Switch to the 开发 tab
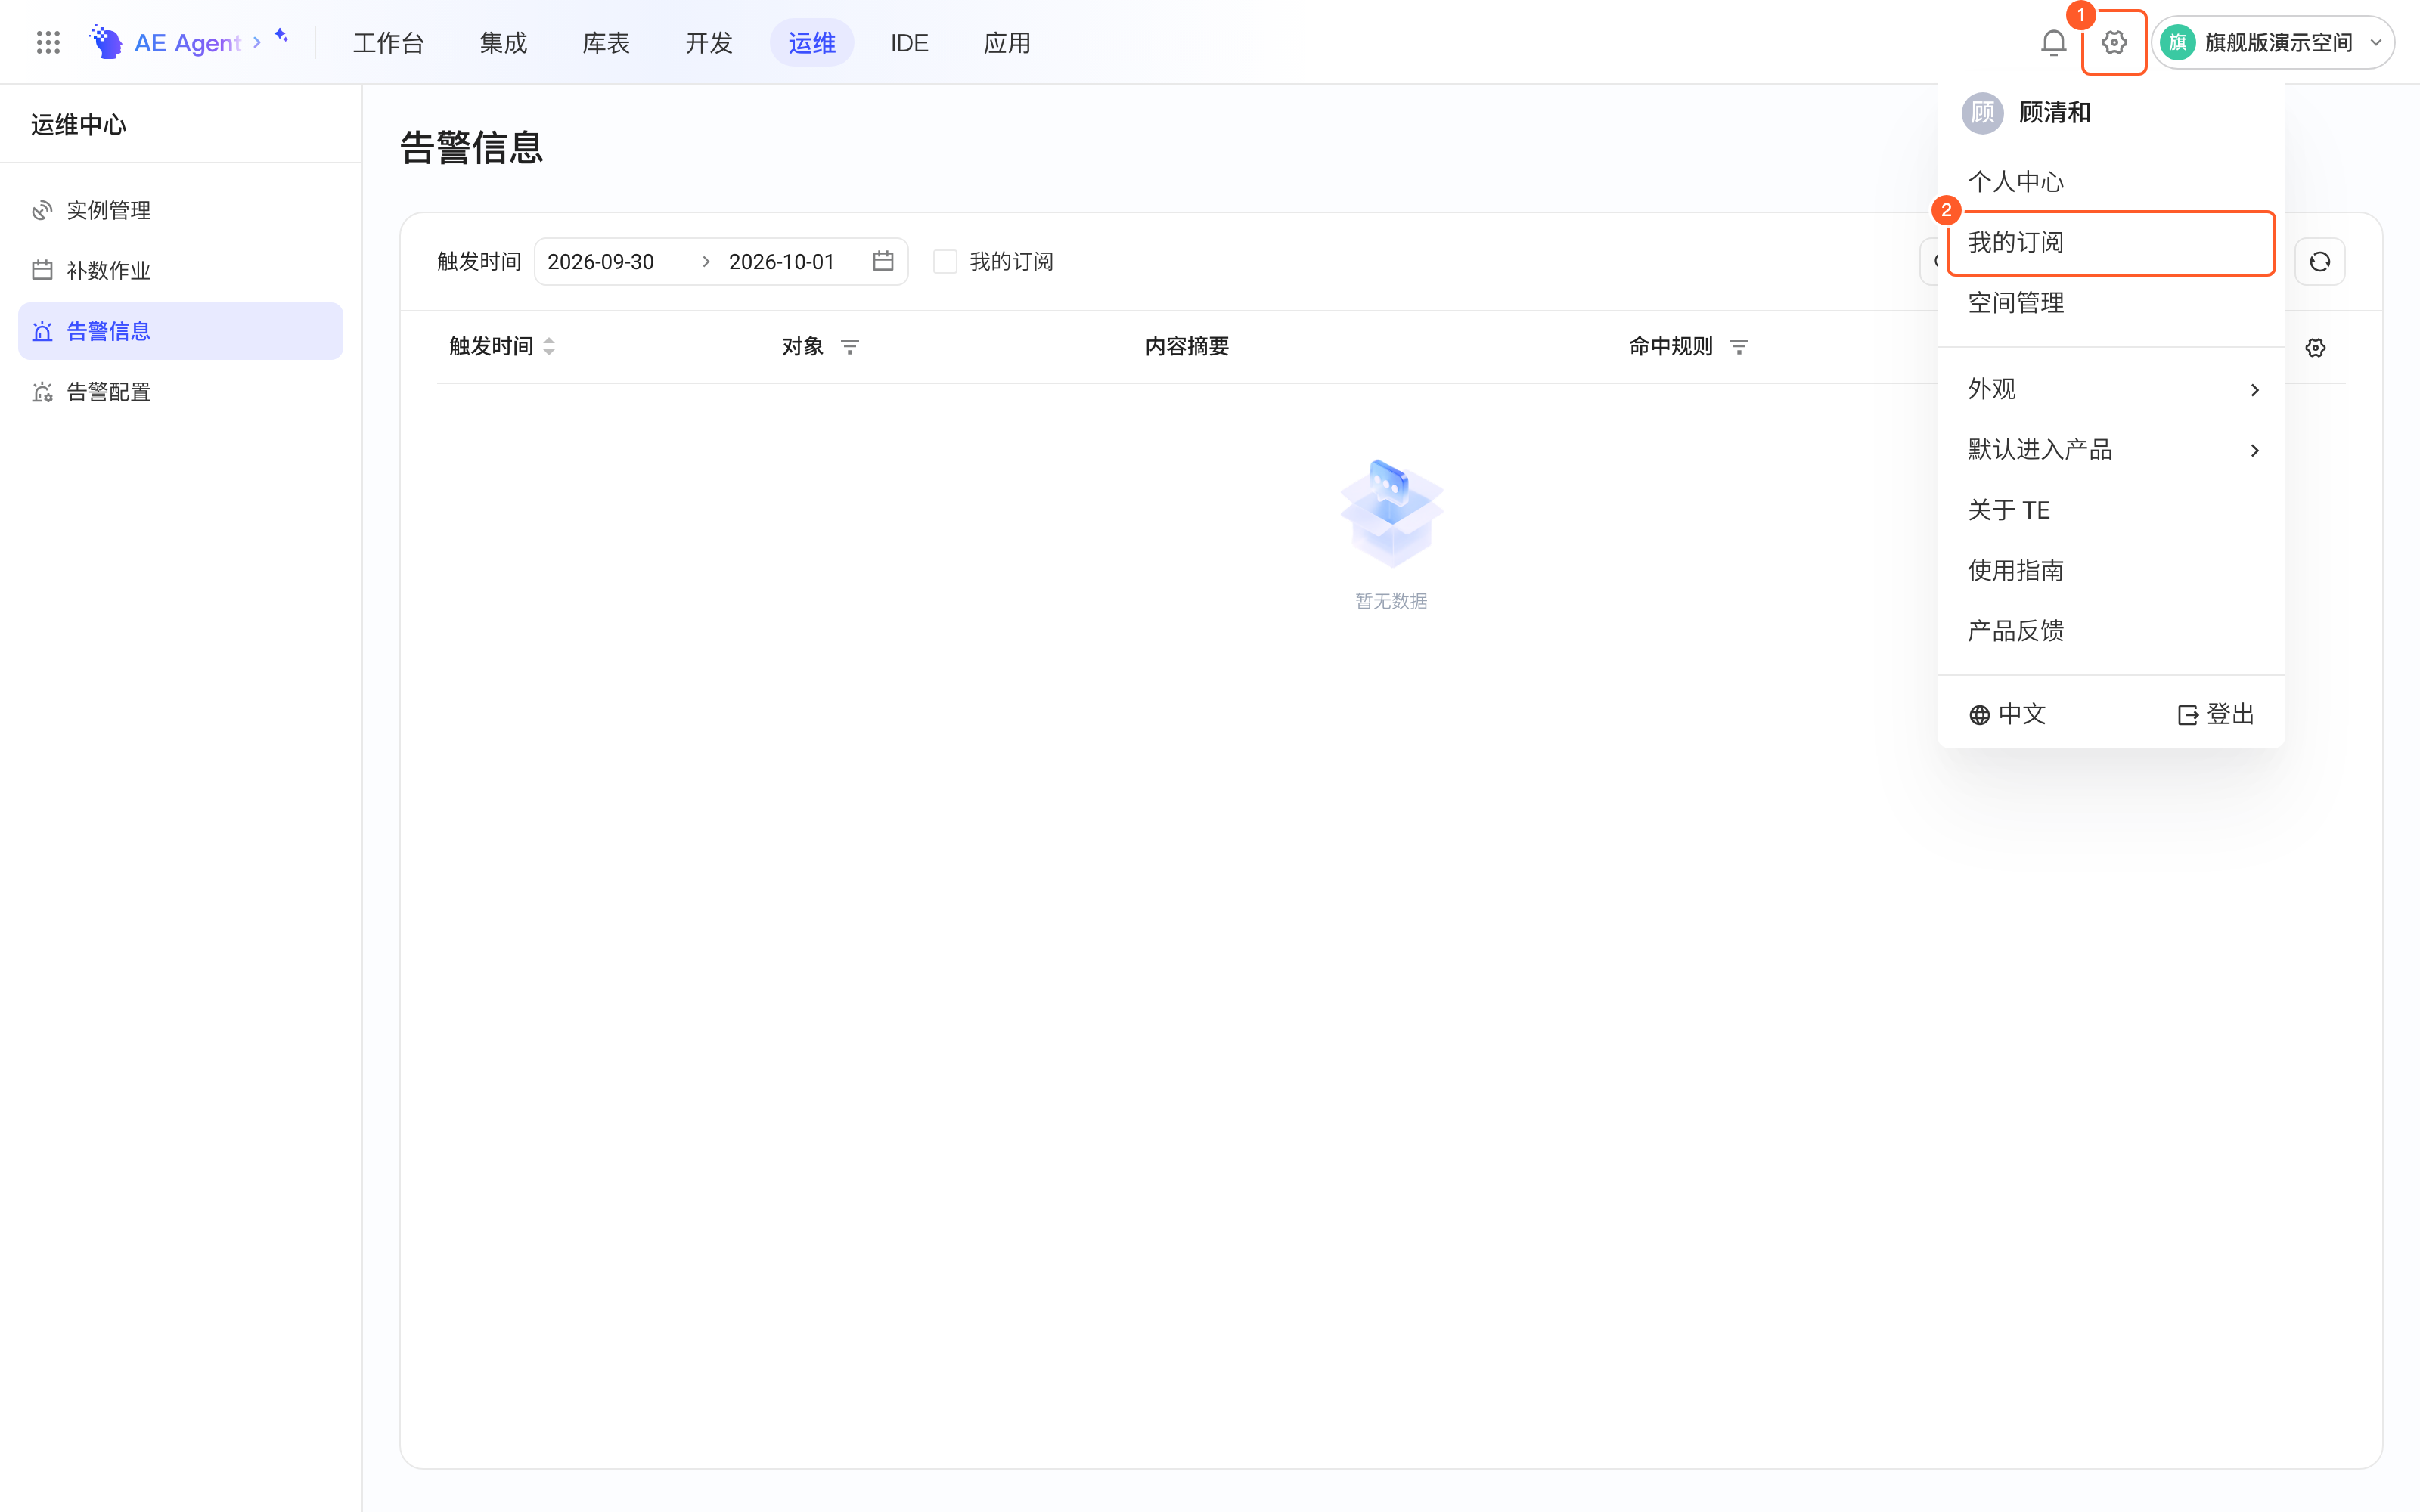The height and width of the screenshot is (1512, 2420). point(709,43)
